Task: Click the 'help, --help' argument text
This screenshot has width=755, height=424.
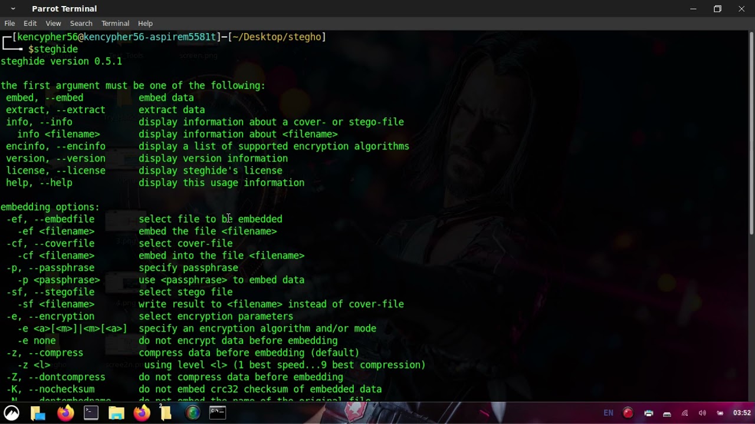Action: (39, 183)
